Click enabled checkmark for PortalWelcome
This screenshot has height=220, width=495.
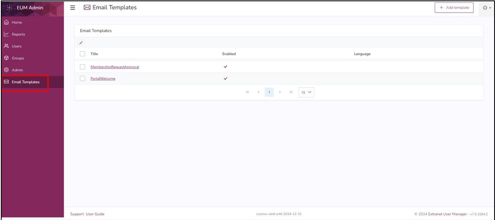[x=225, y=79]
